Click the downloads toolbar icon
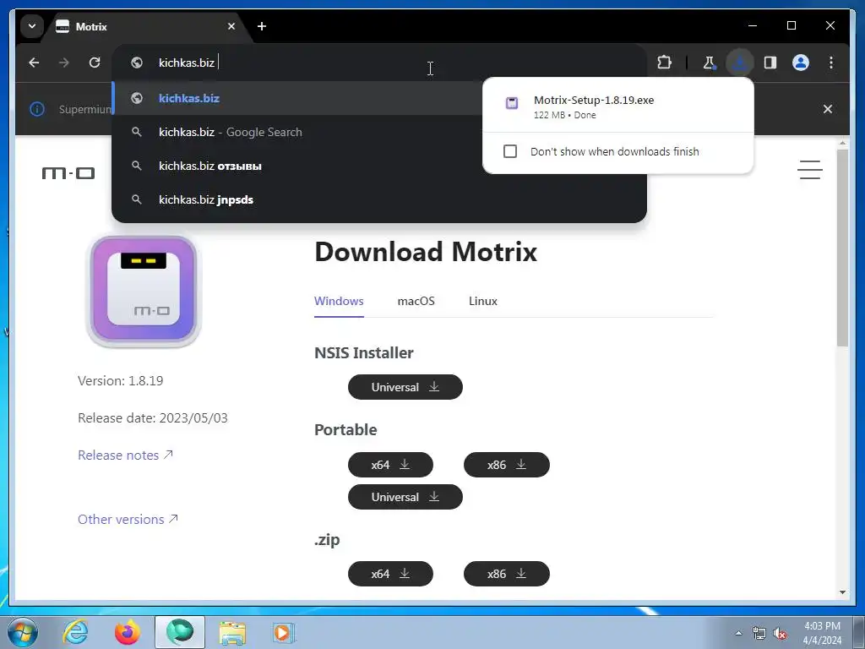This screenshot has width=865, height=649. [740, 63]
